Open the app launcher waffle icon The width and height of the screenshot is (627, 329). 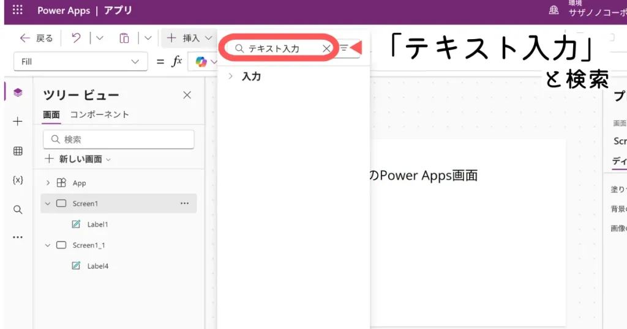coord(18,10)
